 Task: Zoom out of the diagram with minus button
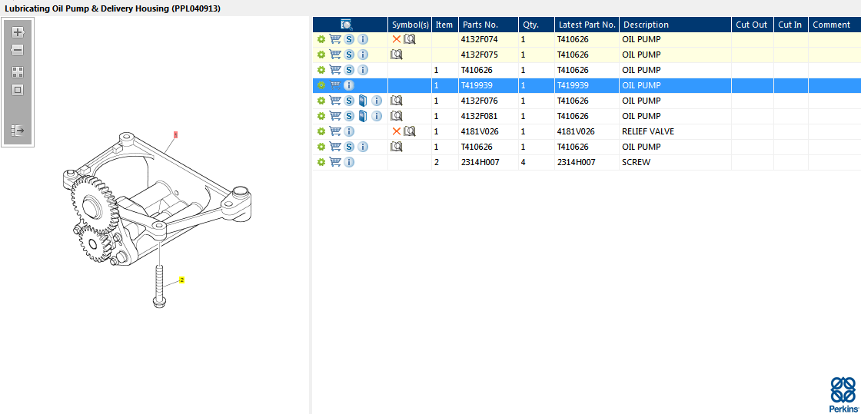click(18, 51)
